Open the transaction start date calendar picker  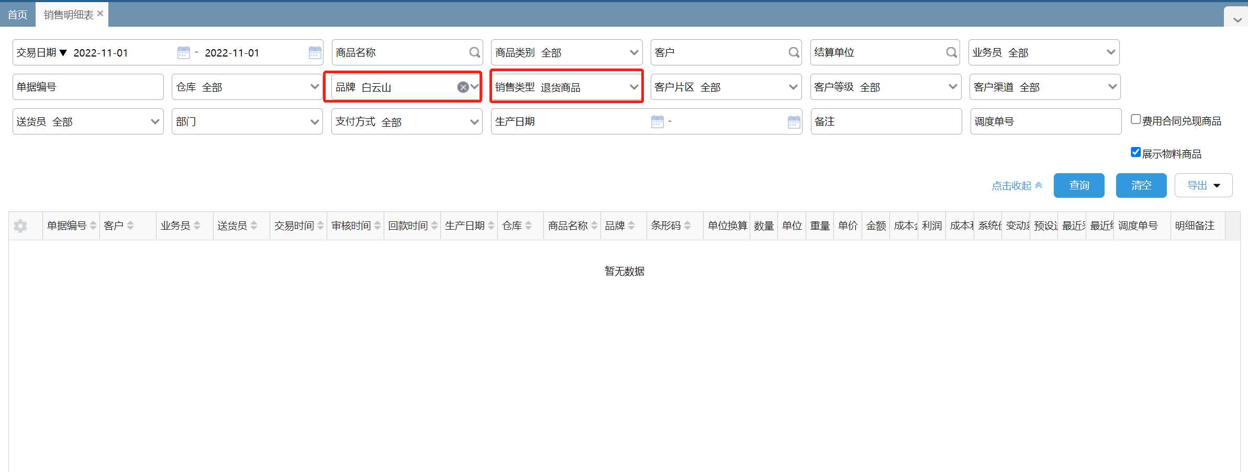coord(183,52)
